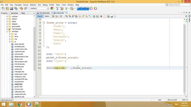
Task: Switch to html-shots.php editor tab
Action: [x=44, y=13]
